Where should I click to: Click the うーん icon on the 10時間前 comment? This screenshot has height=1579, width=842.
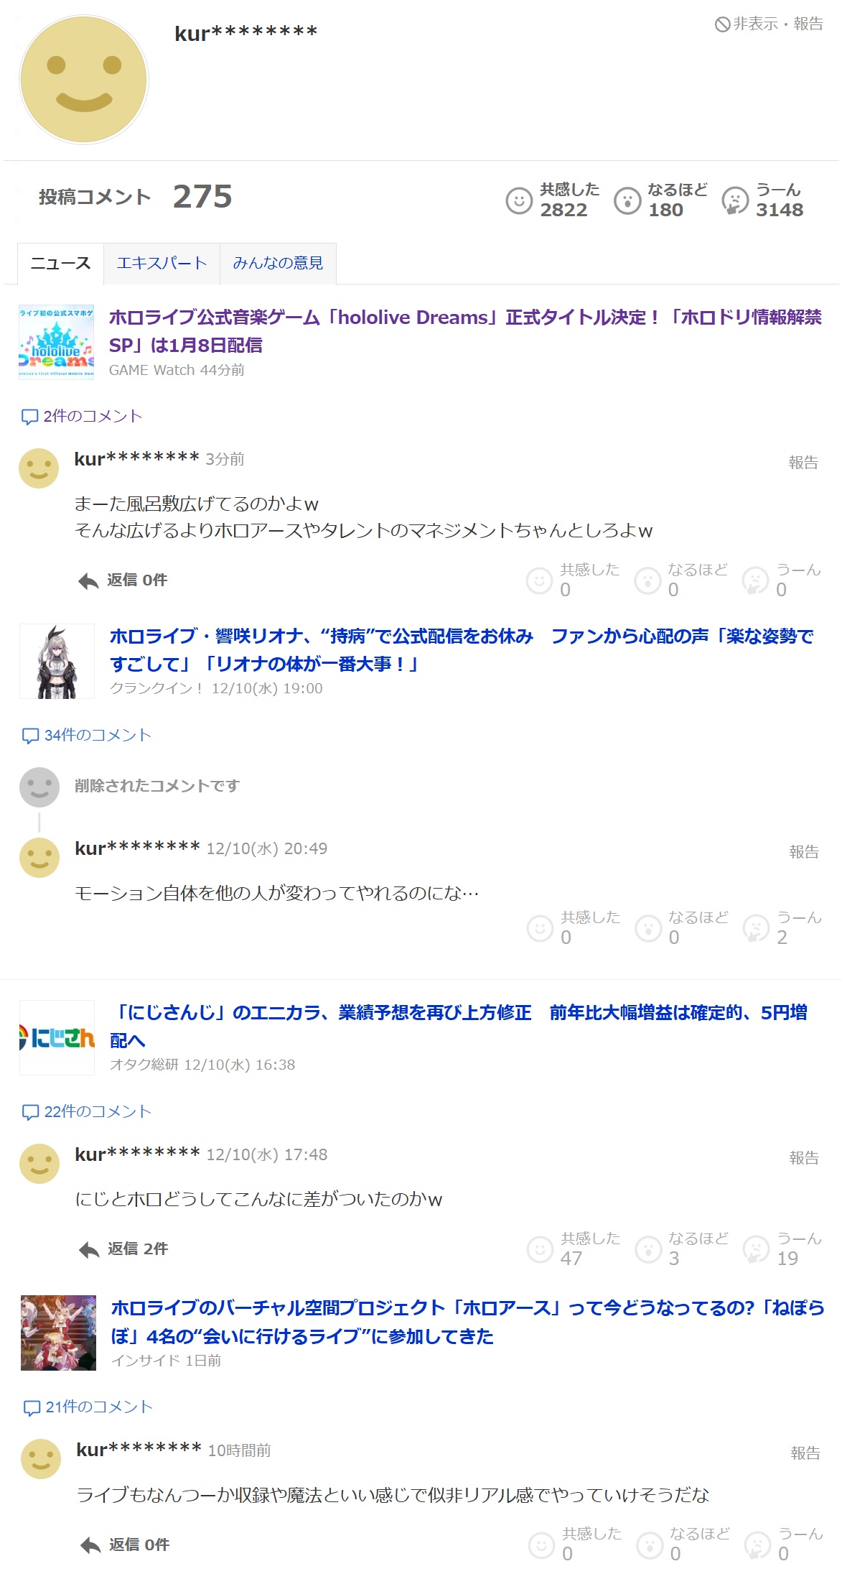click(x=757, y=1545)
